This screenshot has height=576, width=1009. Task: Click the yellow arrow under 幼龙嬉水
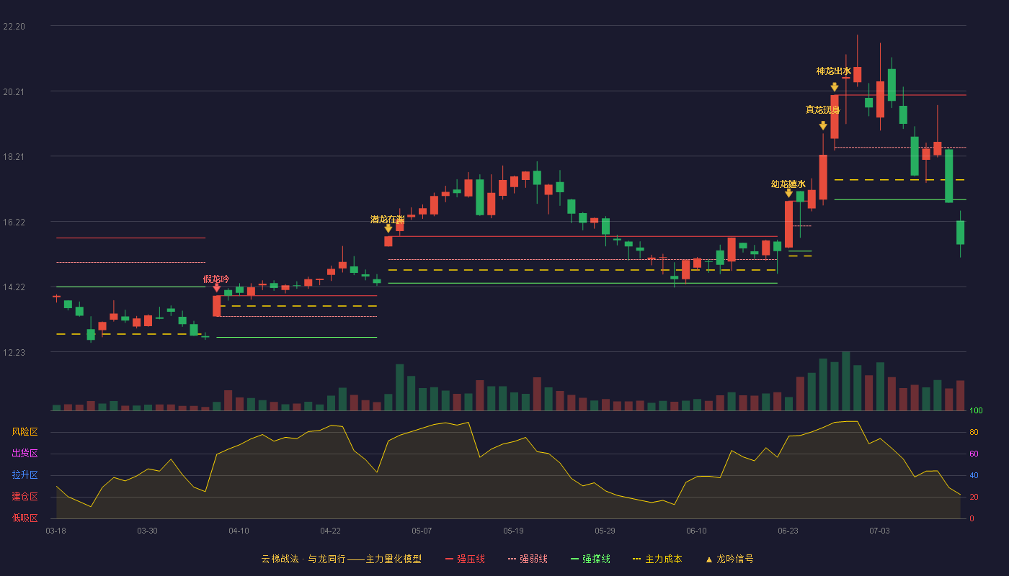point(788,193)
